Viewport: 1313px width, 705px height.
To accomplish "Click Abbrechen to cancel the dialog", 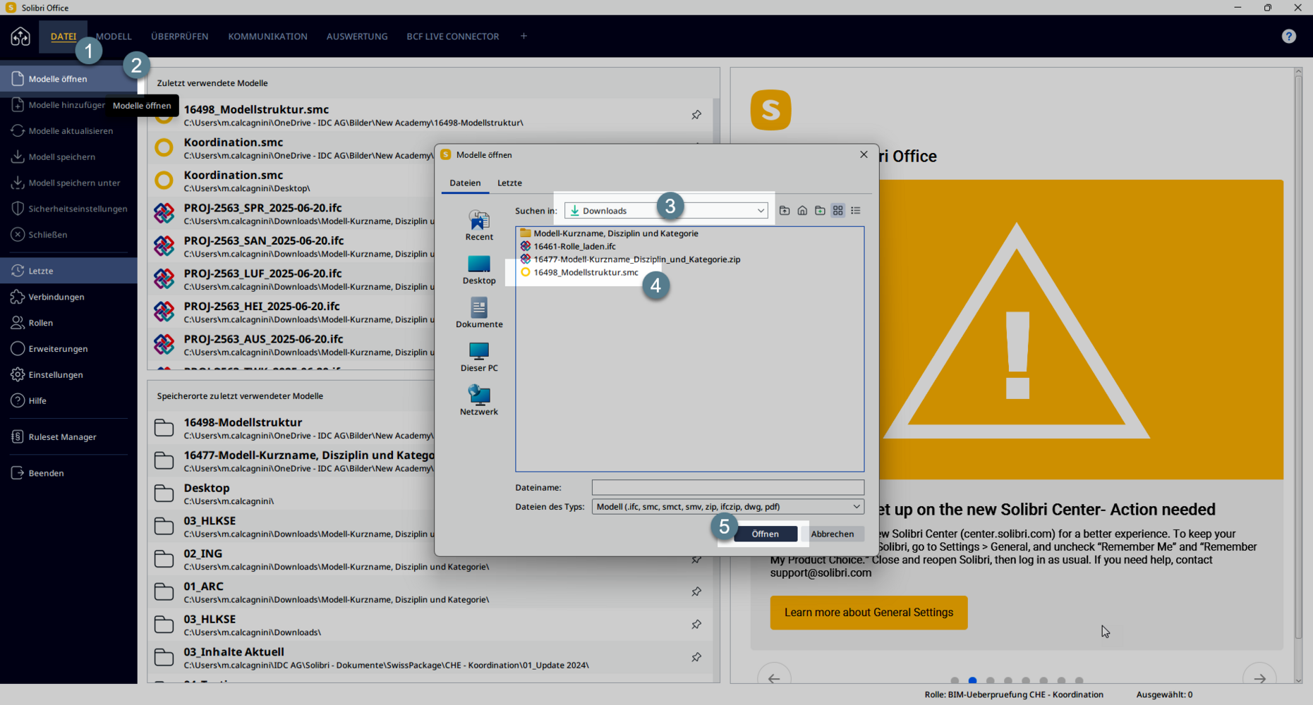I will coord(833,534).
